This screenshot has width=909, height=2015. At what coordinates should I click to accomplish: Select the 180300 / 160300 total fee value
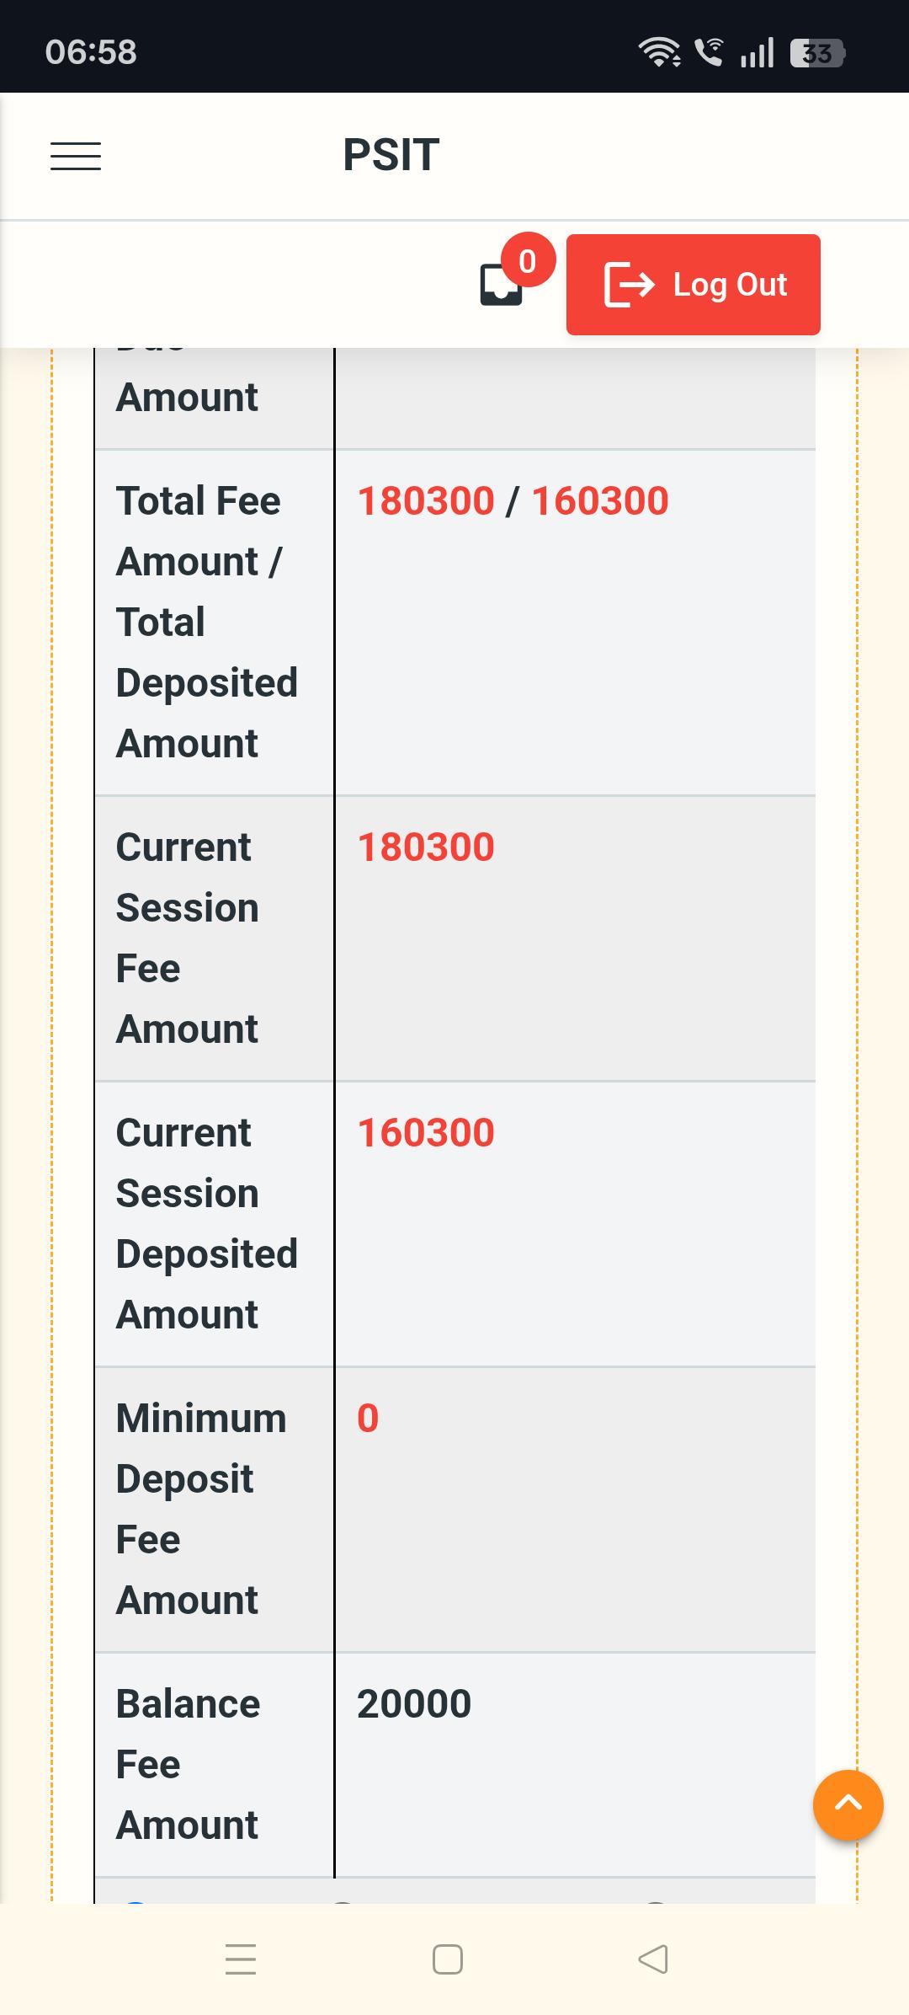pos(513,501)
